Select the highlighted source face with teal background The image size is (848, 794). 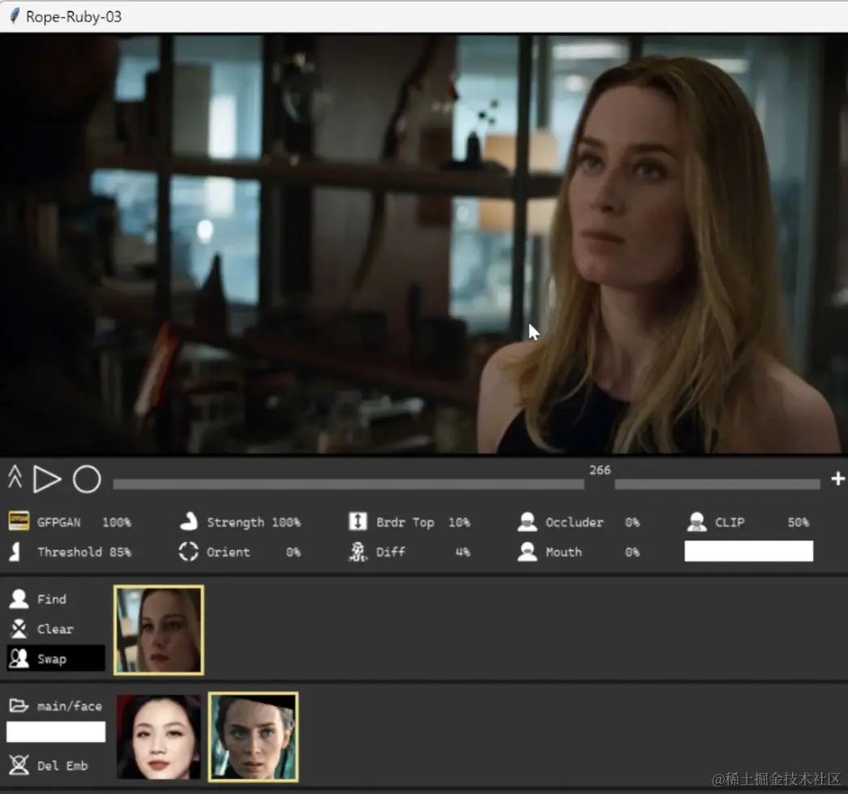254,736
